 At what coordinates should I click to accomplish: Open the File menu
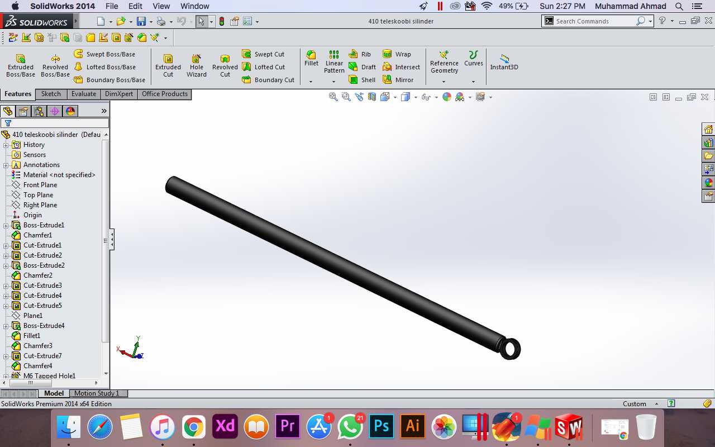coord(112,6)
